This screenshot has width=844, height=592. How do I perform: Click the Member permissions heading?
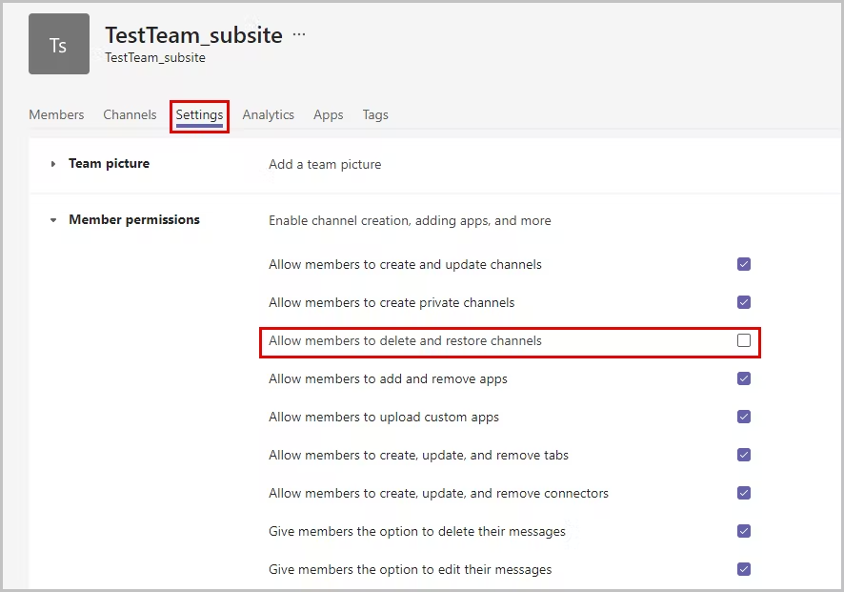point(134,219)
